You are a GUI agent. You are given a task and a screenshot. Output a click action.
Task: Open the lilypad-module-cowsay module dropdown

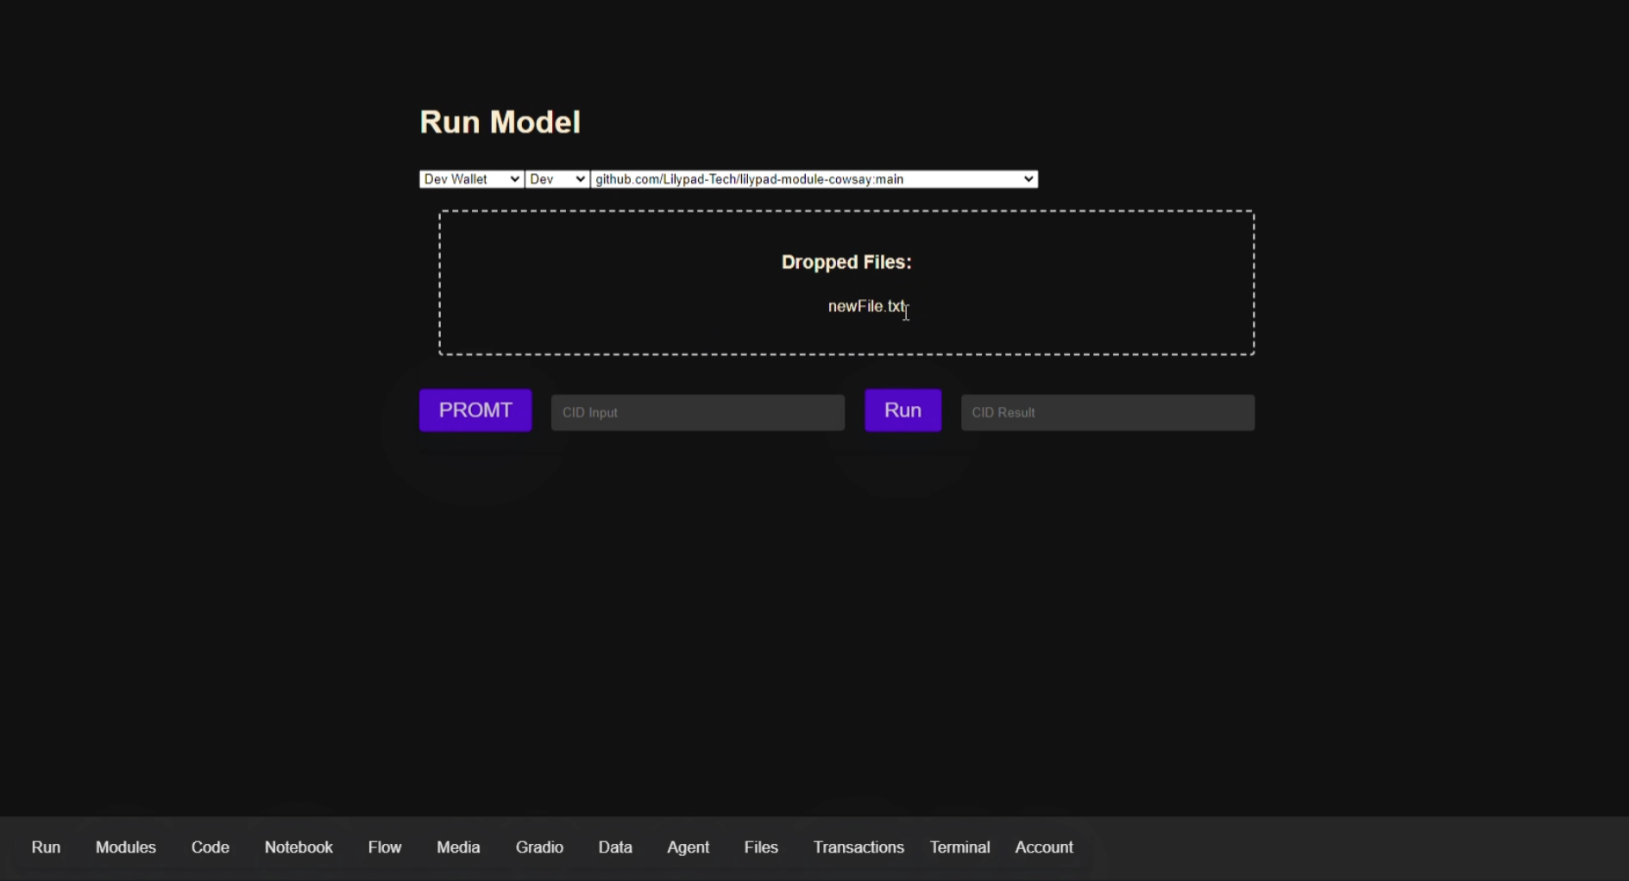pyautogui.click(x=814, y=179)
